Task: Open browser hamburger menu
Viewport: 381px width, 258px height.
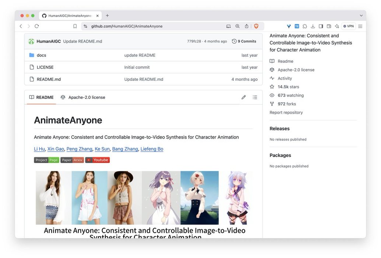Action: tap(360, 26)
